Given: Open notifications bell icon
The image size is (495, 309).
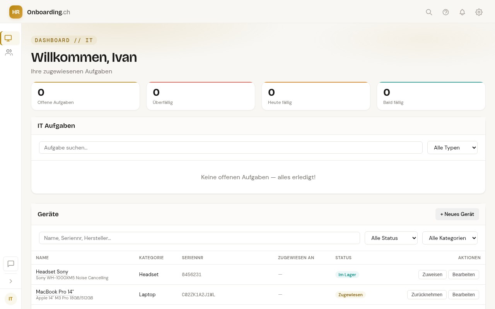Looking at the screenshot, I should click(462, 12).
